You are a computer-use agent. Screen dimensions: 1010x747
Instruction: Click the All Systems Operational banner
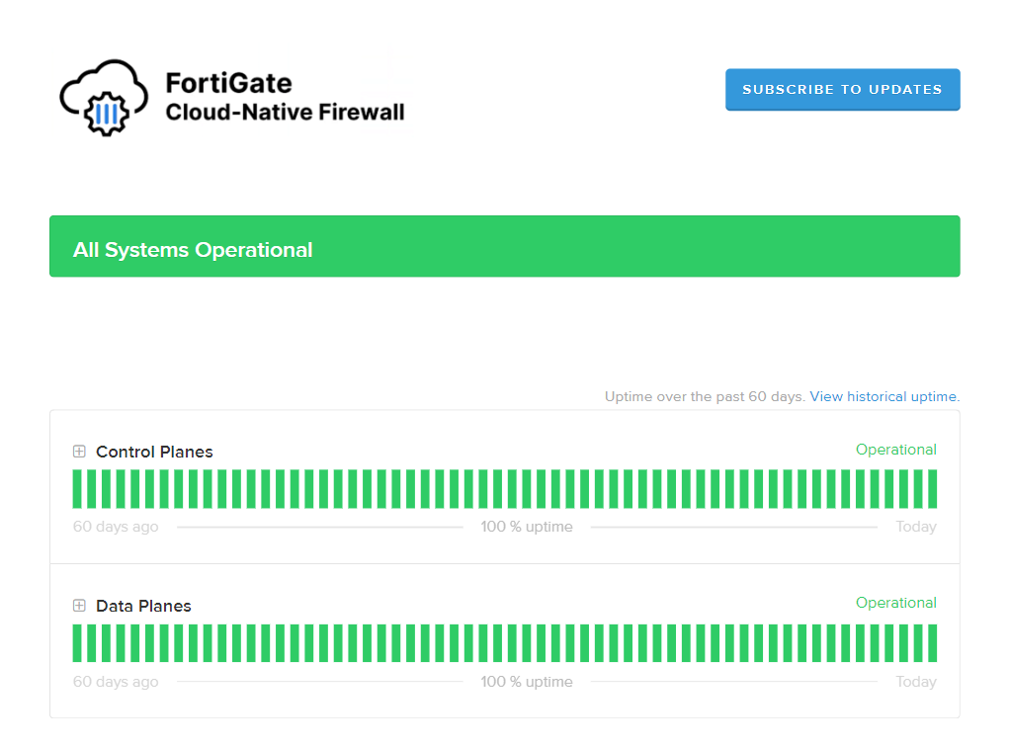tap(504, 245)
